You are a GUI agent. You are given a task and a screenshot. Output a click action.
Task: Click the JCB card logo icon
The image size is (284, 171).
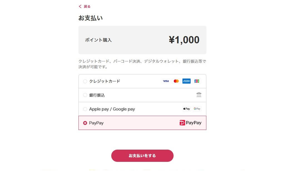[x=197, y=81]
